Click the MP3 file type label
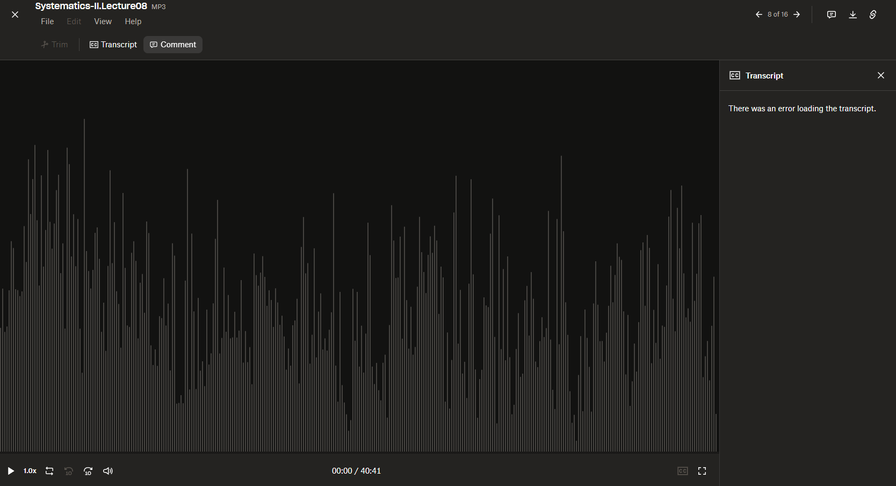 point(158,7)
